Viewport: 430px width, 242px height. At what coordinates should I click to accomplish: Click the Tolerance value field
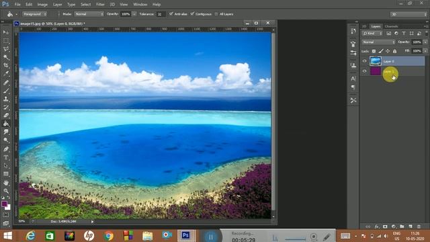coord(161,14)
